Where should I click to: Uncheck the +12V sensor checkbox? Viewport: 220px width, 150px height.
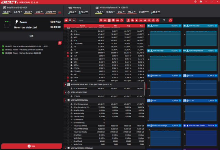(68, 53)
